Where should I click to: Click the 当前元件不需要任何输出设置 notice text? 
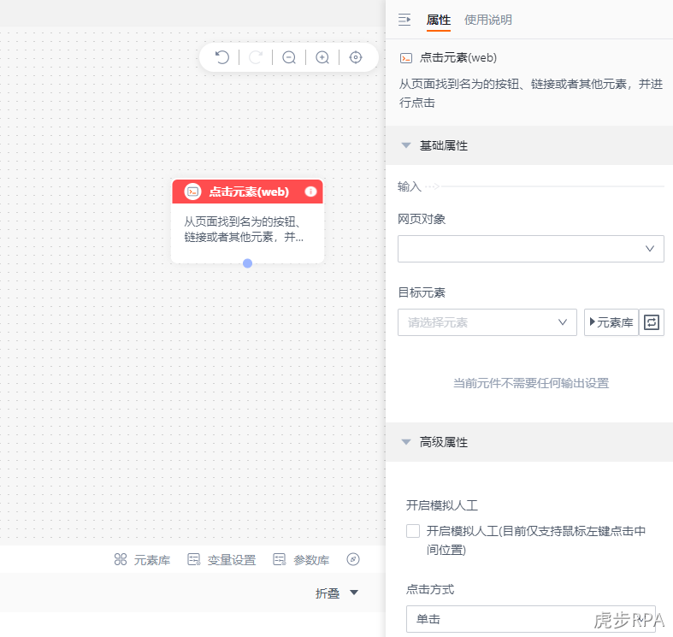coord(531,383)
